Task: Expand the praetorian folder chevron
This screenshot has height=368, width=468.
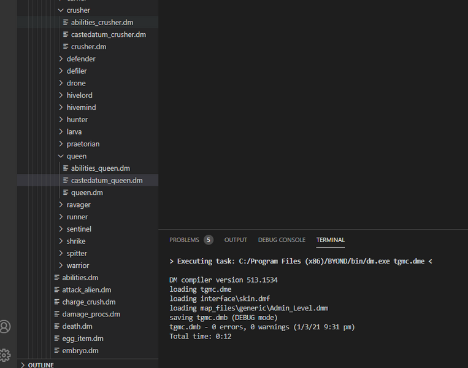Action: (x=61, y=144)
